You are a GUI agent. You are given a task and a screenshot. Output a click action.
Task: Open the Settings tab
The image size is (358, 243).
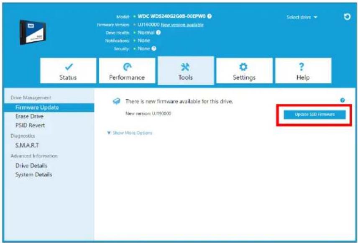[244, 71]
